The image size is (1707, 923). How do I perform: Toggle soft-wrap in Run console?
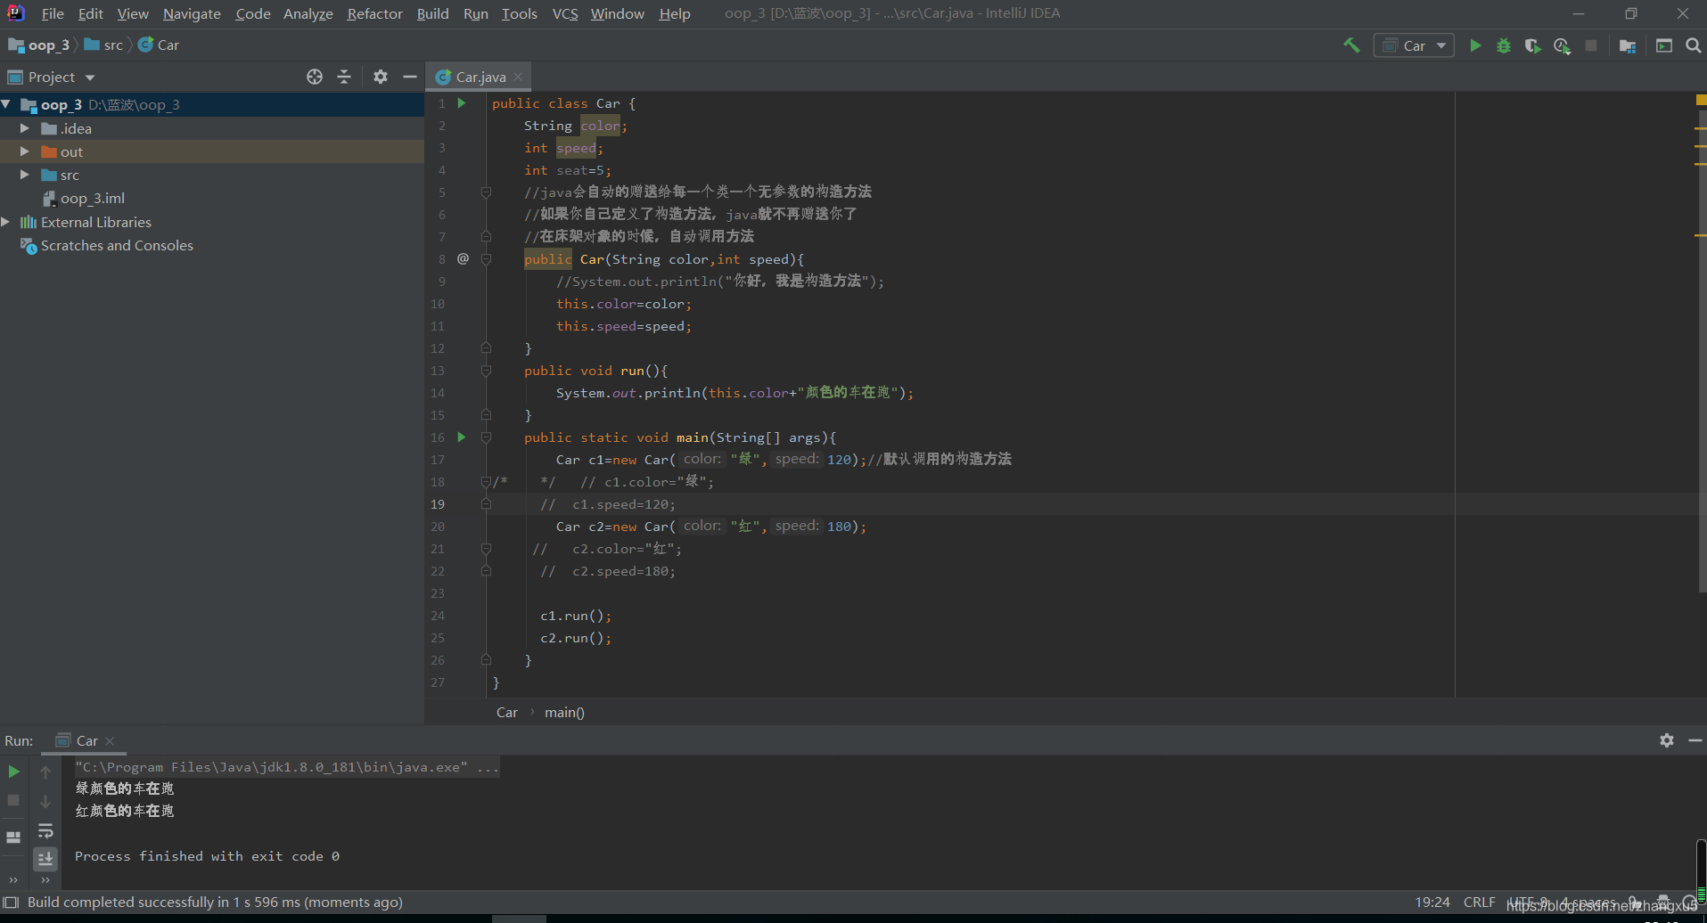click(45, 831)
